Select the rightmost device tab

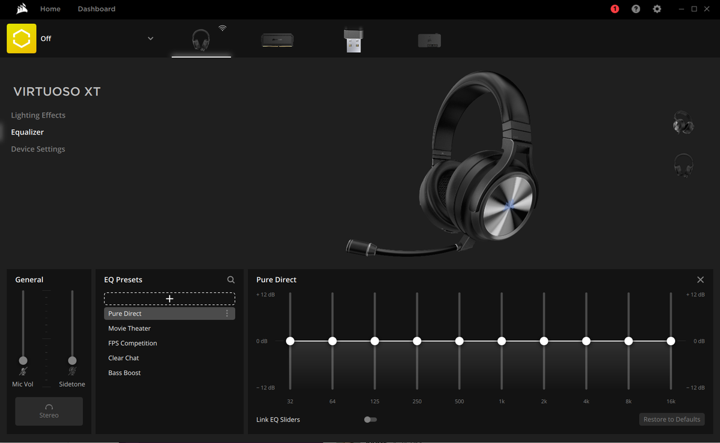pos(430,39)
